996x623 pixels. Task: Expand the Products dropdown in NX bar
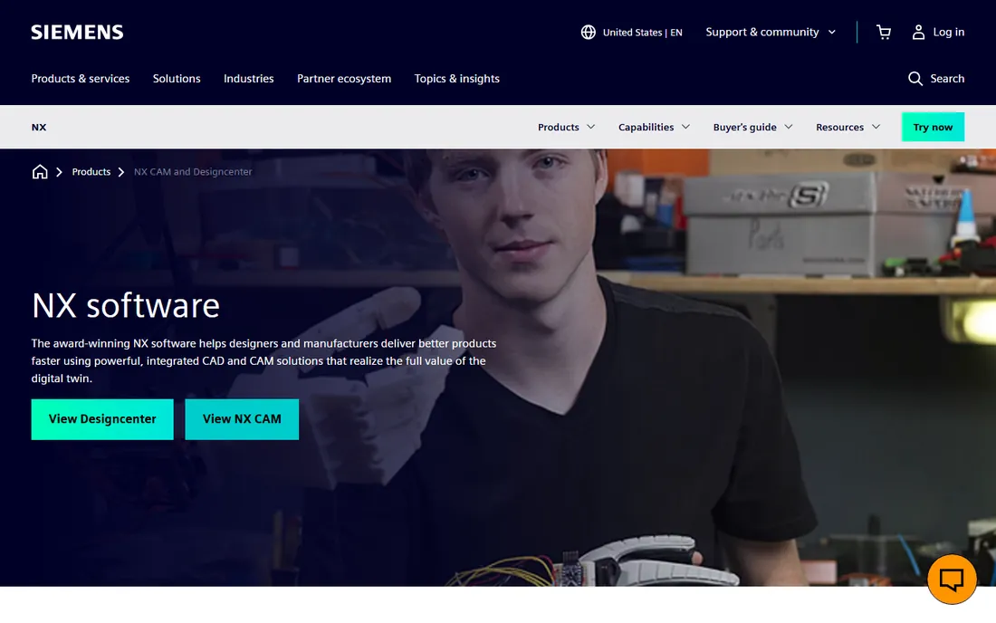pyautogui.click(x=566, y=127)
